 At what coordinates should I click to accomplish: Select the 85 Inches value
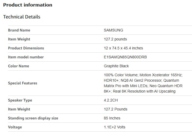click(112, 118)
